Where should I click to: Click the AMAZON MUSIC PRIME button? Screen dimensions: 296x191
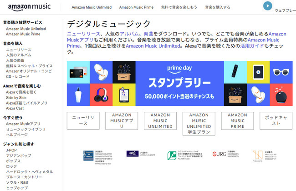(x=237, y=121)
